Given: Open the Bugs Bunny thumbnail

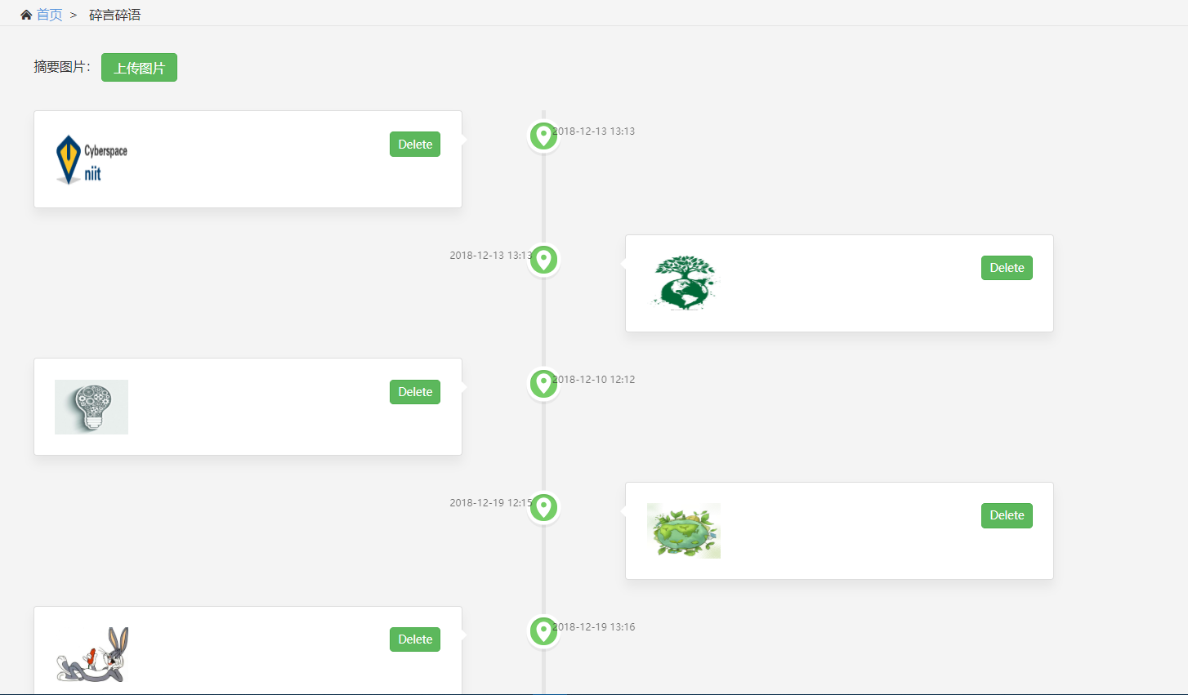Looking at the screenshot, I should pos(92,654).
